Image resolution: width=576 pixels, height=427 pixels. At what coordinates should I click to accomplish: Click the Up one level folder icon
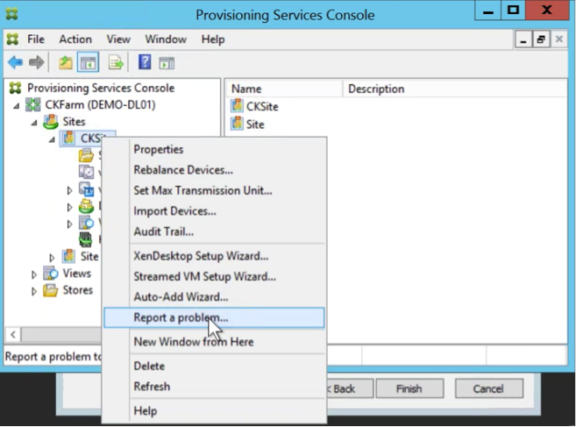coord(66,62)
